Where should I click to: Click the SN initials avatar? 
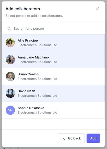[10, 110]
